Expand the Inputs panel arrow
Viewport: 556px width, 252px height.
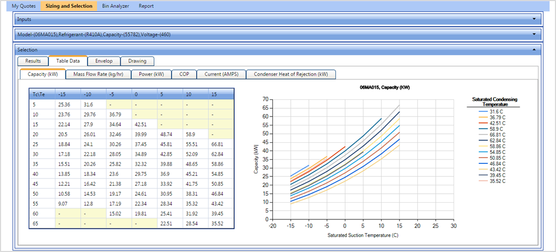534,19
